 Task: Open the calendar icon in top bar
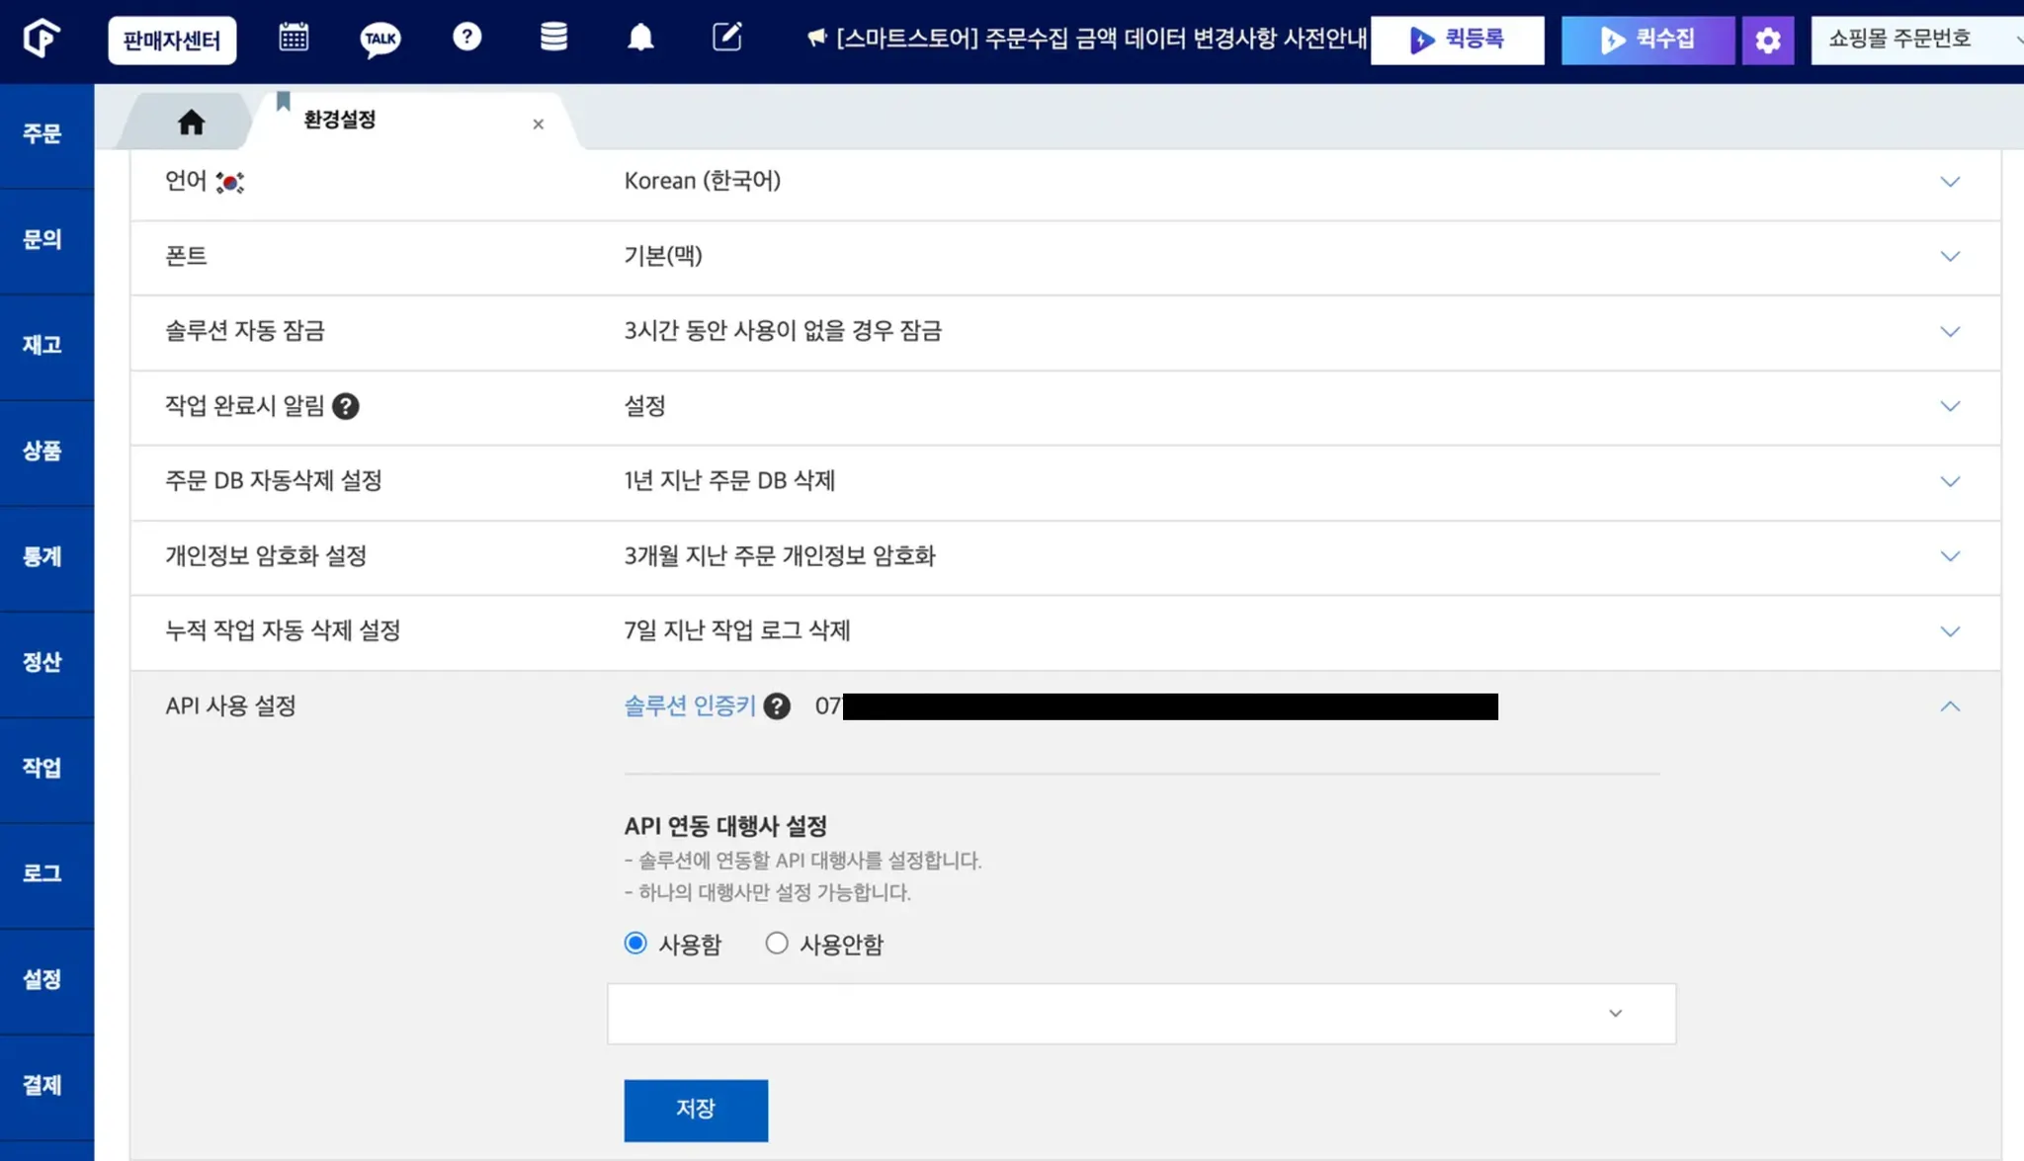click(x=294, y=39)
